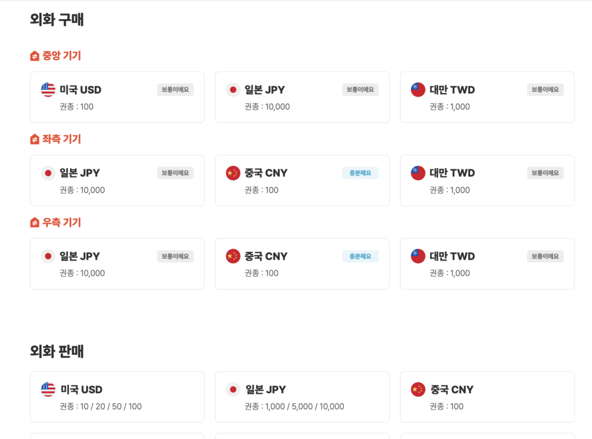592x439 pixels.
Task: Click the US flag icon under 외화 구매
Action: point(47,90)
